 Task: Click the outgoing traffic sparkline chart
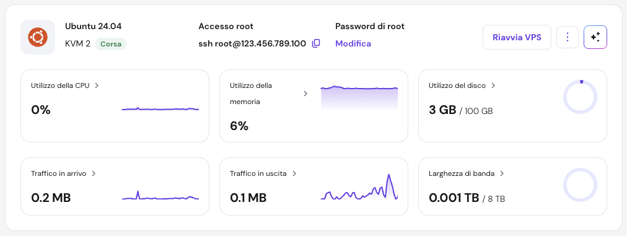(359, 187)
